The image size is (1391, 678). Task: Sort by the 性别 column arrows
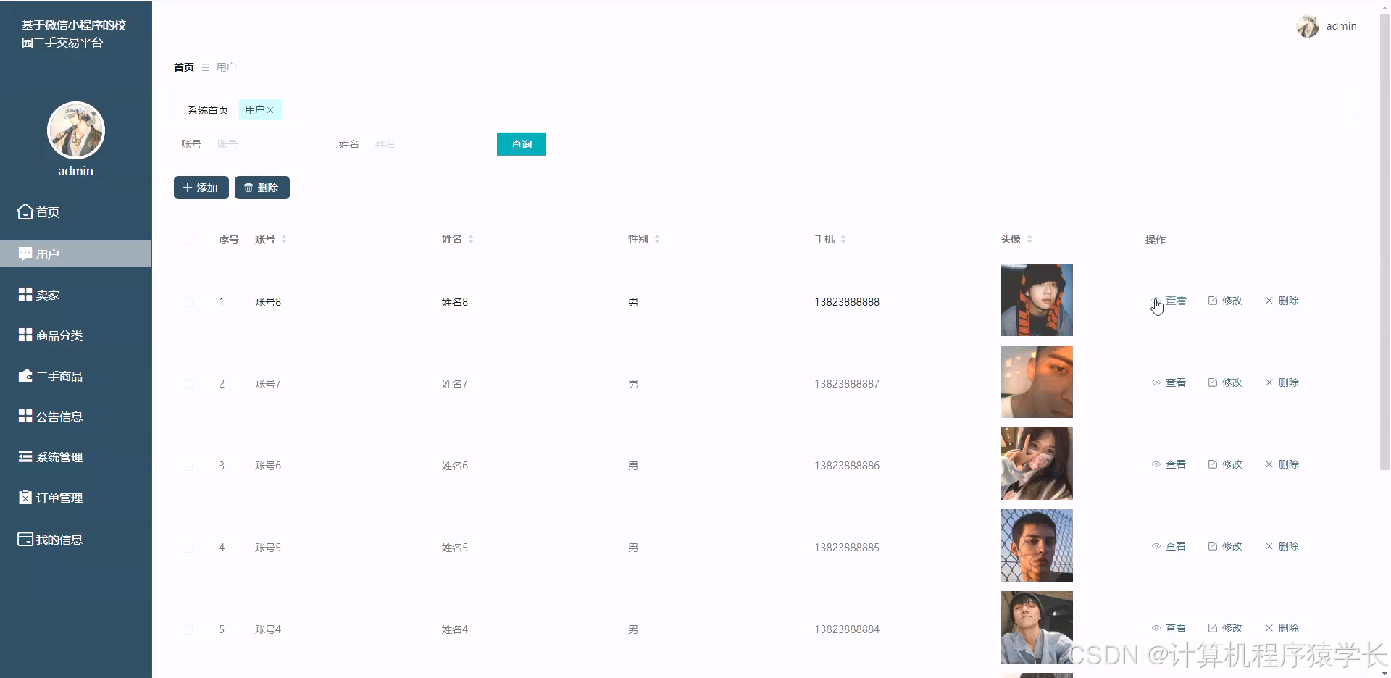(657, 239)
